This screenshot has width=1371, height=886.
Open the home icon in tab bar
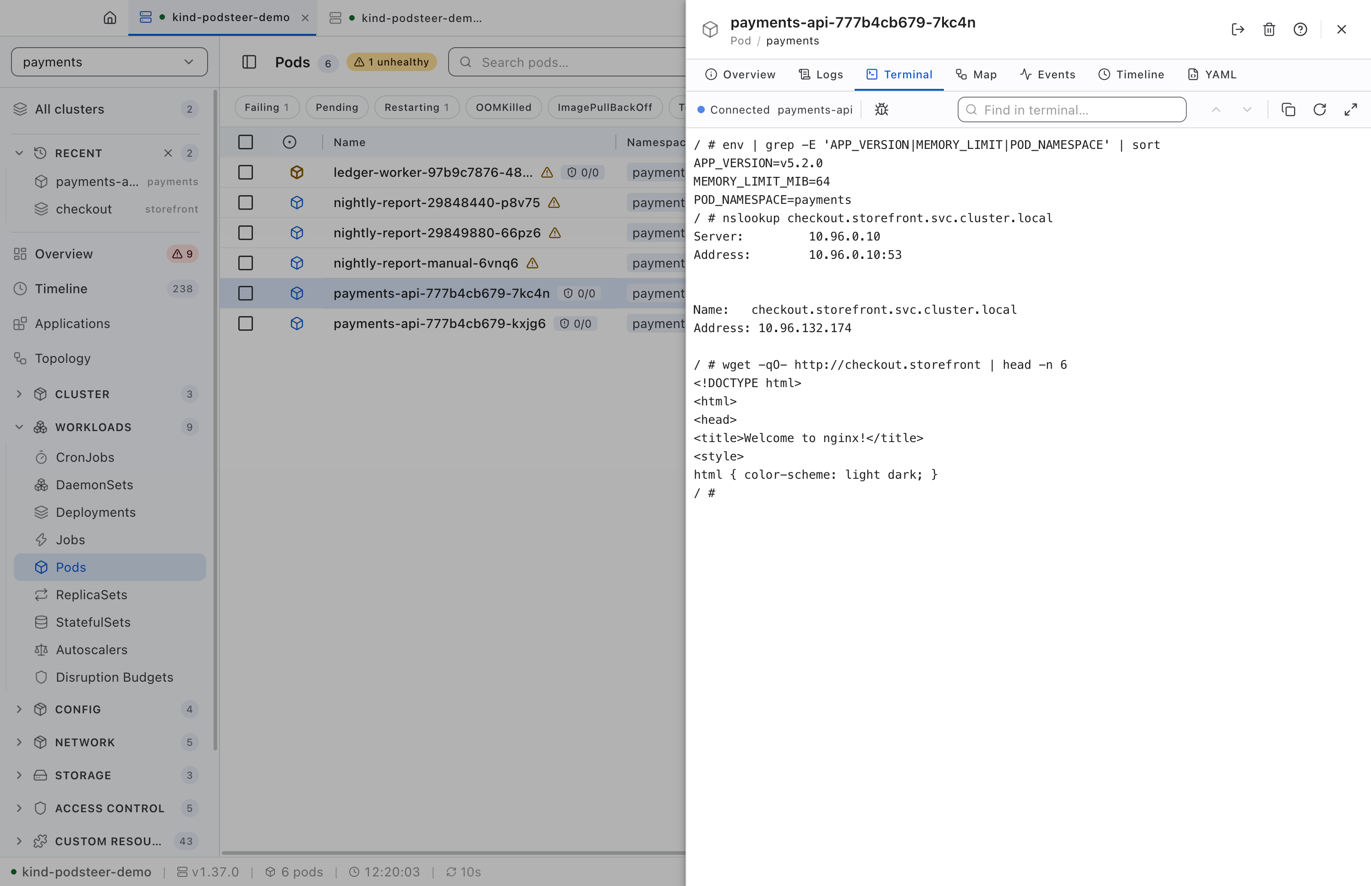click(110, 18)
